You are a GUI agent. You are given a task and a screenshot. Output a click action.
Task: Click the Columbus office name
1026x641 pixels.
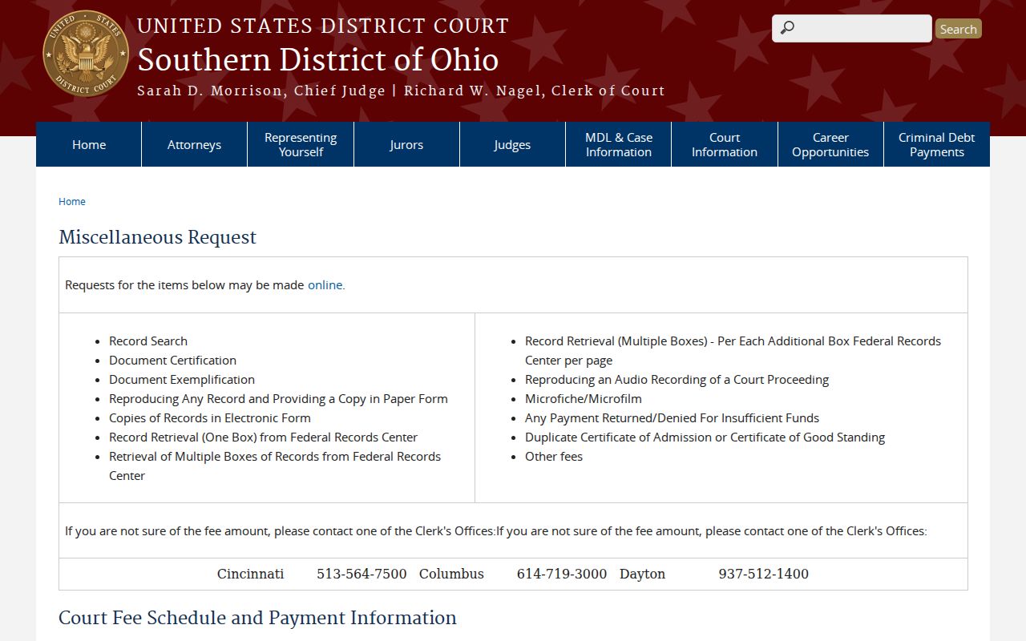[x=451, y=574]
